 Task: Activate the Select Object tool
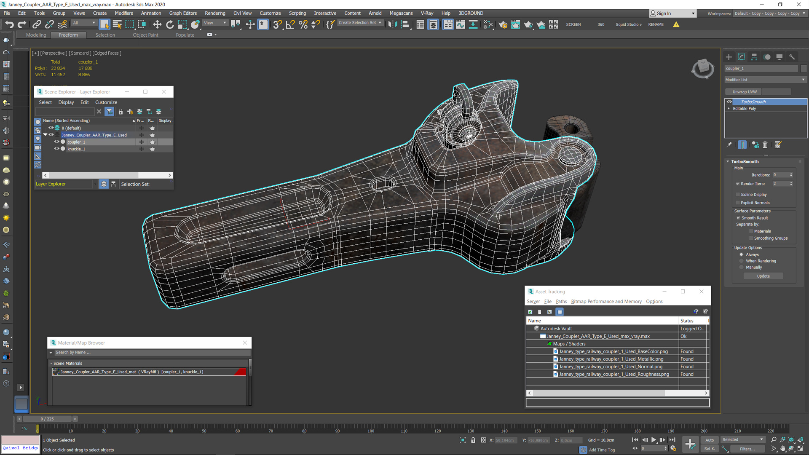104,24
